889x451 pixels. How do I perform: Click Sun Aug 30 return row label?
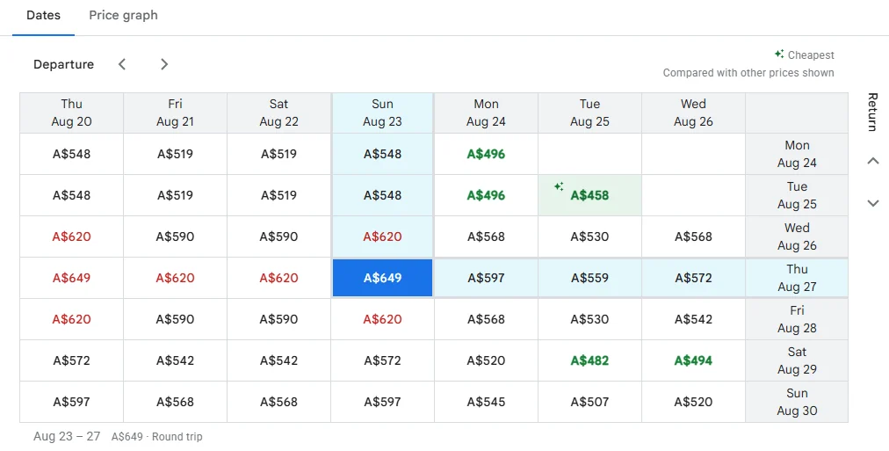[797, 402]
